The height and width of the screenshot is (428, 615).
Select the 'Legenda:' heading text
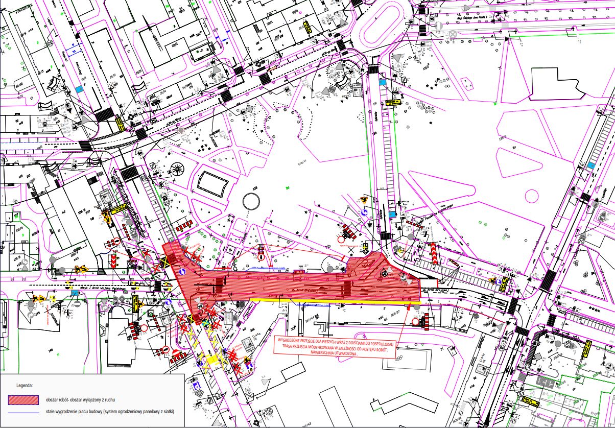coord(25,385)
